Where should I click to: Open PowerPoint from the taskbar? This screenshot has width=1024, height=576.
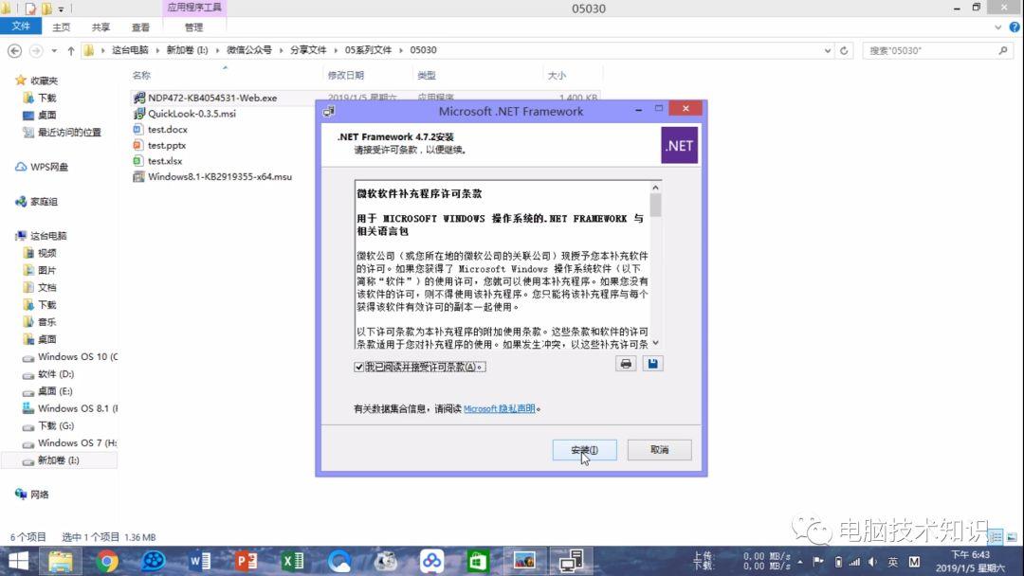coord(246,561)
